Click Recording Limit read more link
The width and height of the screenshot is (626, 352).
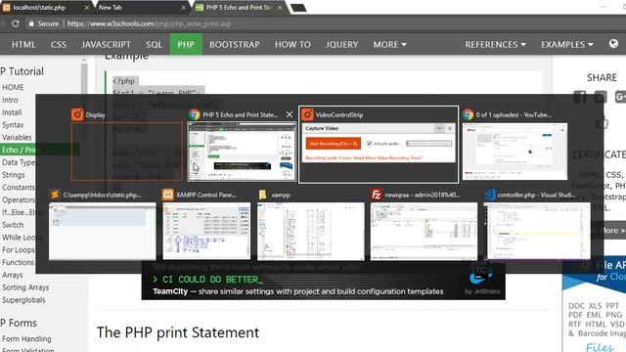(364, 158)
